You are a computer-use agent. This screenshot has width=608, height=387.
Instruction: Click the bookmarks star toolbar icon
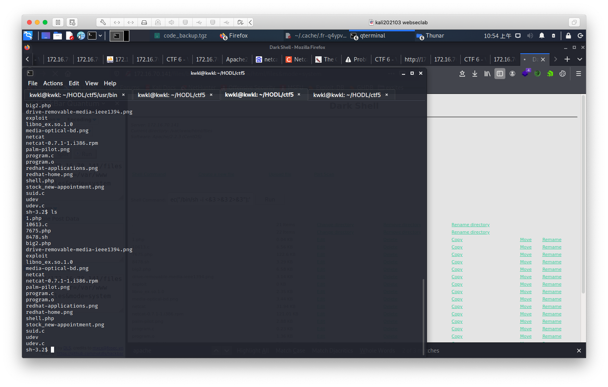[462, 74]
